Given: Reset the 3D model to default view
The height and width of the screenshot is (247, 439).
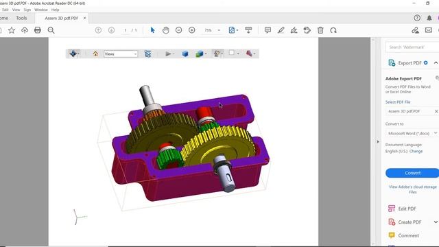Looking at the screenshot, I should pyautogui.click(x=95, y=54).
